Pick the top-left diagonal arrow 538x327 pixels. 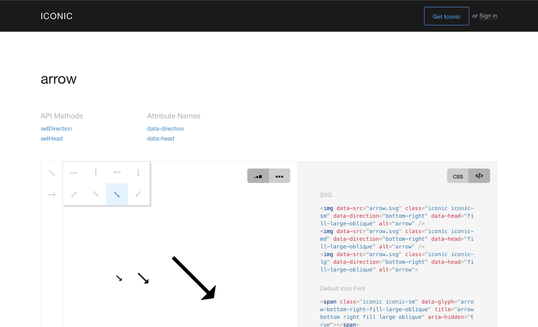tap(96, 194)
